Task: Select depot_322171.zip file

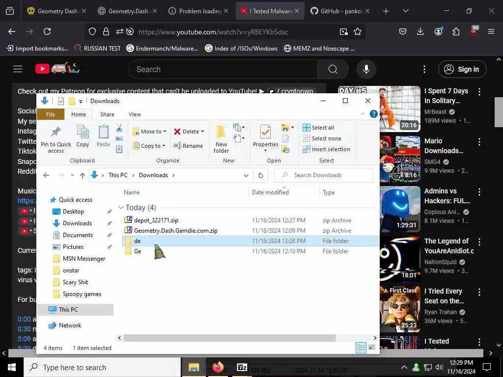Action: [156, 220]
